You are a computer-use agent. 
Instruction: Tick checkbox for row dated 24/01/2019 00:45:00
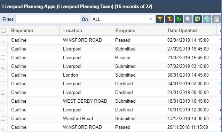[3, 93]
